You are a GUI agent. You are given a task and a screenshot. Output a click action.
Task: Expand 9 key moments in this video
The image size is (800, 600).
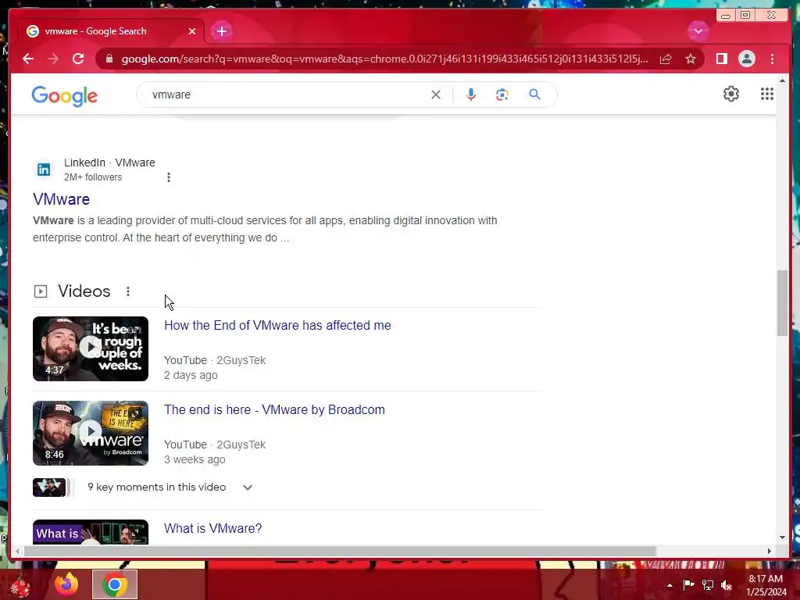click(248, 487)
